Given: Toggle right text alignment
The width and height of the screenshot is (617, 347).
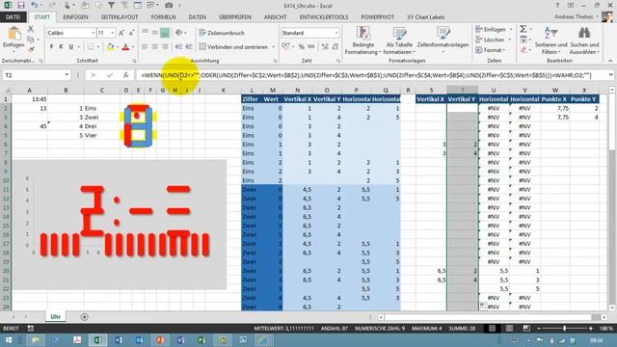Looking at the screenshot, I should pyautogui.click(x=165, y=47).
